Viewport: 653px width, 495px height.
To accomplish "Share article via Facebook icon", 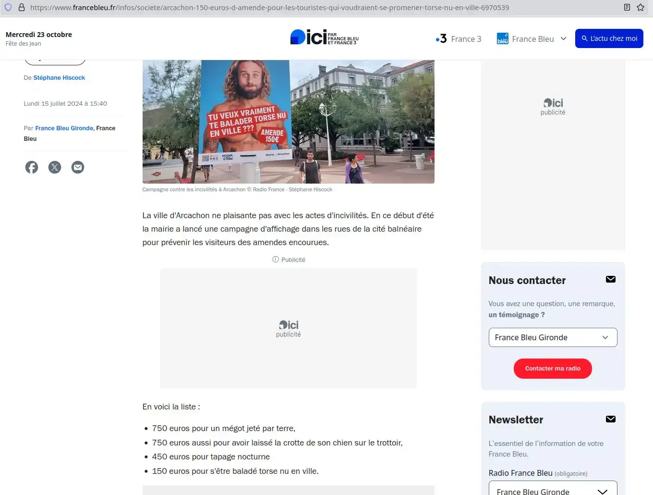I will (x=32, y=167).
